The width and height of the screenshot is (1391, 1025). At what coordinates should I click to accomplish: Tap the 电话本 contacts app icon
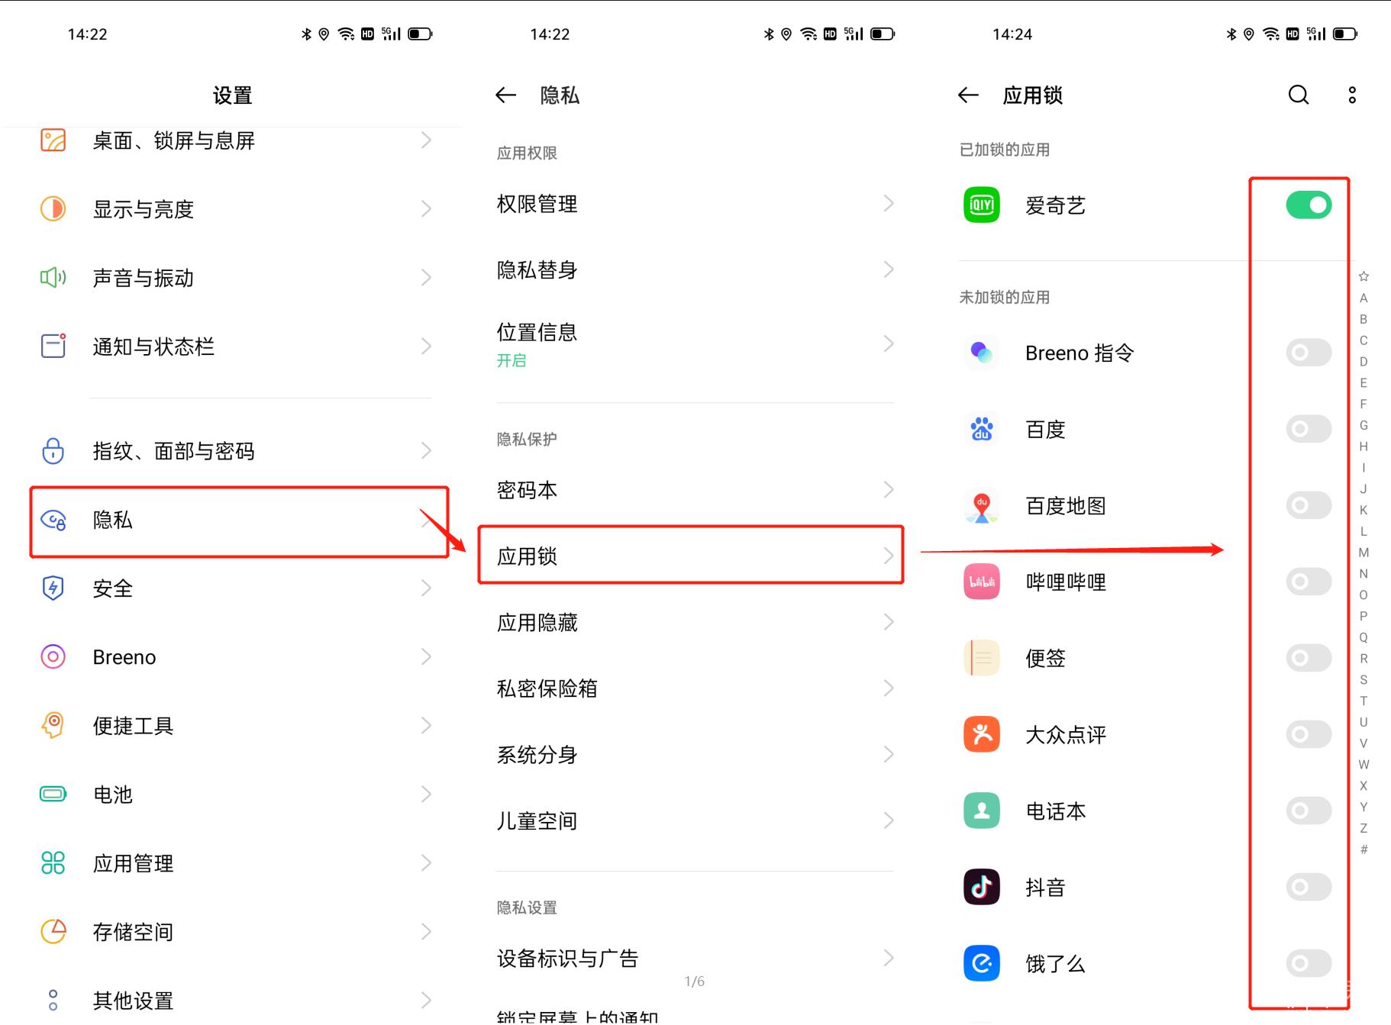point(982,811)
